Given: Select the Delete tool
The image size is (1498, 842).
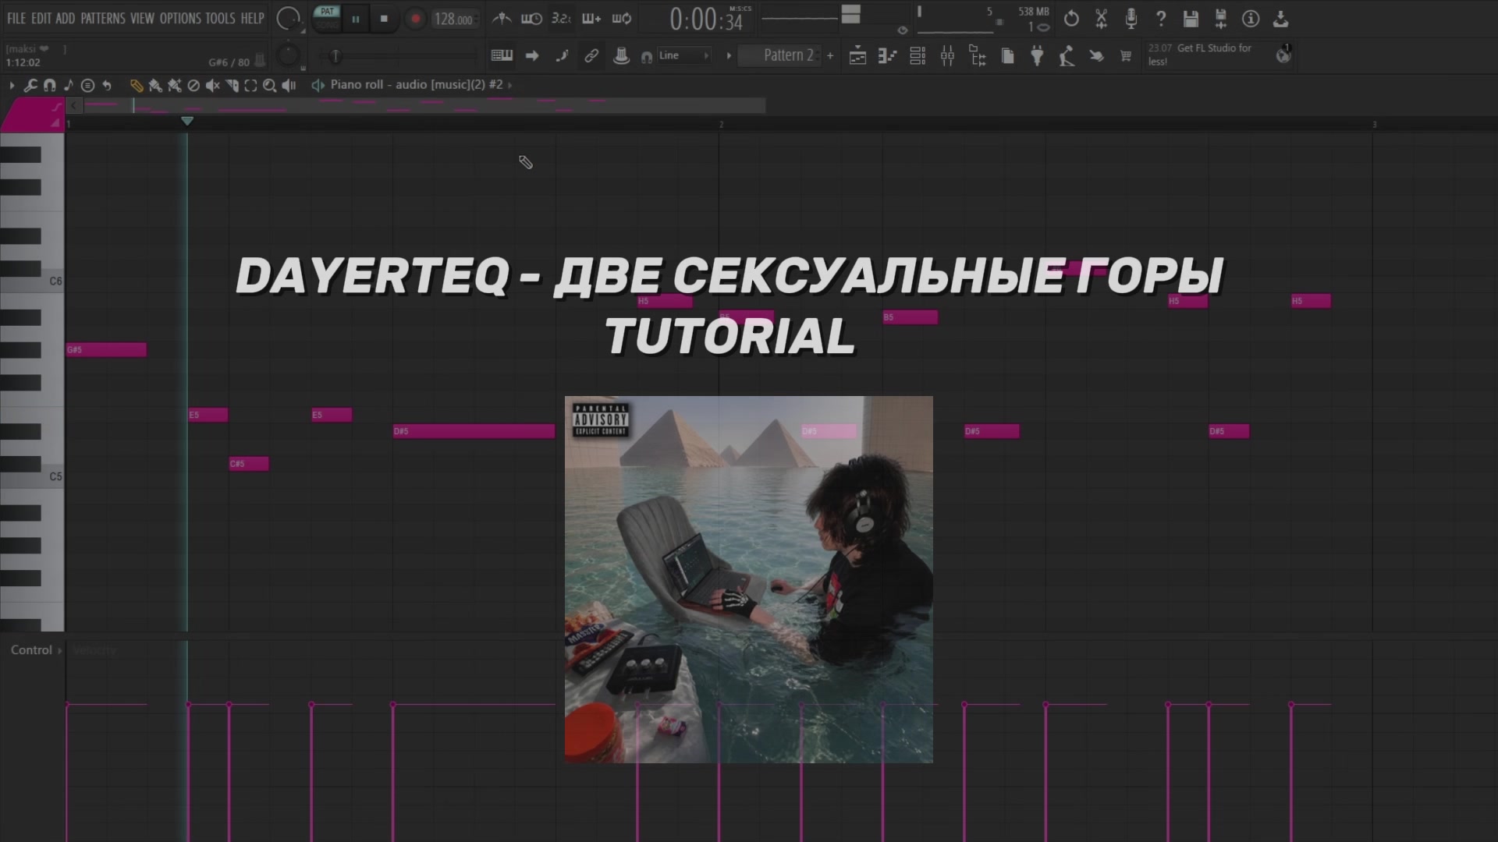Looking at the screenshot, I should (193, 85).
